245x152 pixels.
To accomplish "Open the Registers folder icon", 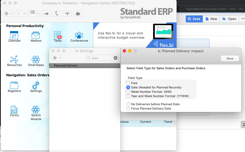I will pos(14,86).
